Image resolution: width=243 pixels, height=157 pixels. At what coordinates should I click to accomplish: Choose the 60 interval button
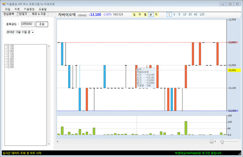pos(196,14)
